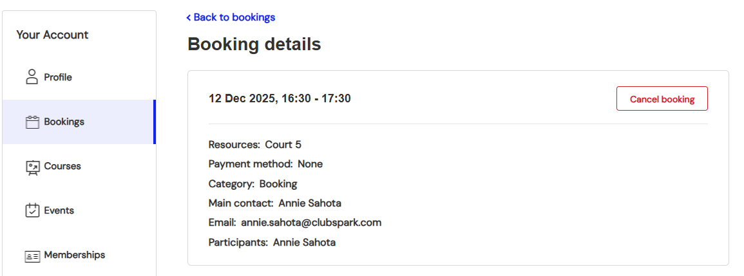This screenshot has width=744, height=276.
Task: Click the Payment method None text
Action: [x=310, y=164]
